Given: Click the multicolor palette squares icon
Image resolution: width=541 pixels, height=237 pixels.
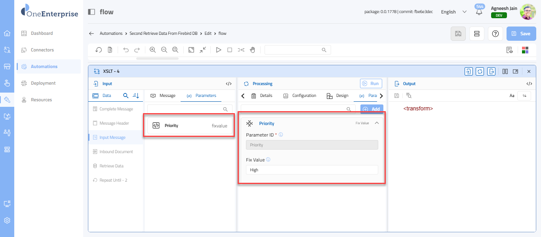Looking at the screenshot, I should 525,50.
